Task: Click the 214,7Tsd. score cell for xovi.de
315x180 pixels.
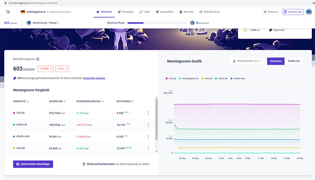Action: pyautogui.click(x=57, y=113)
